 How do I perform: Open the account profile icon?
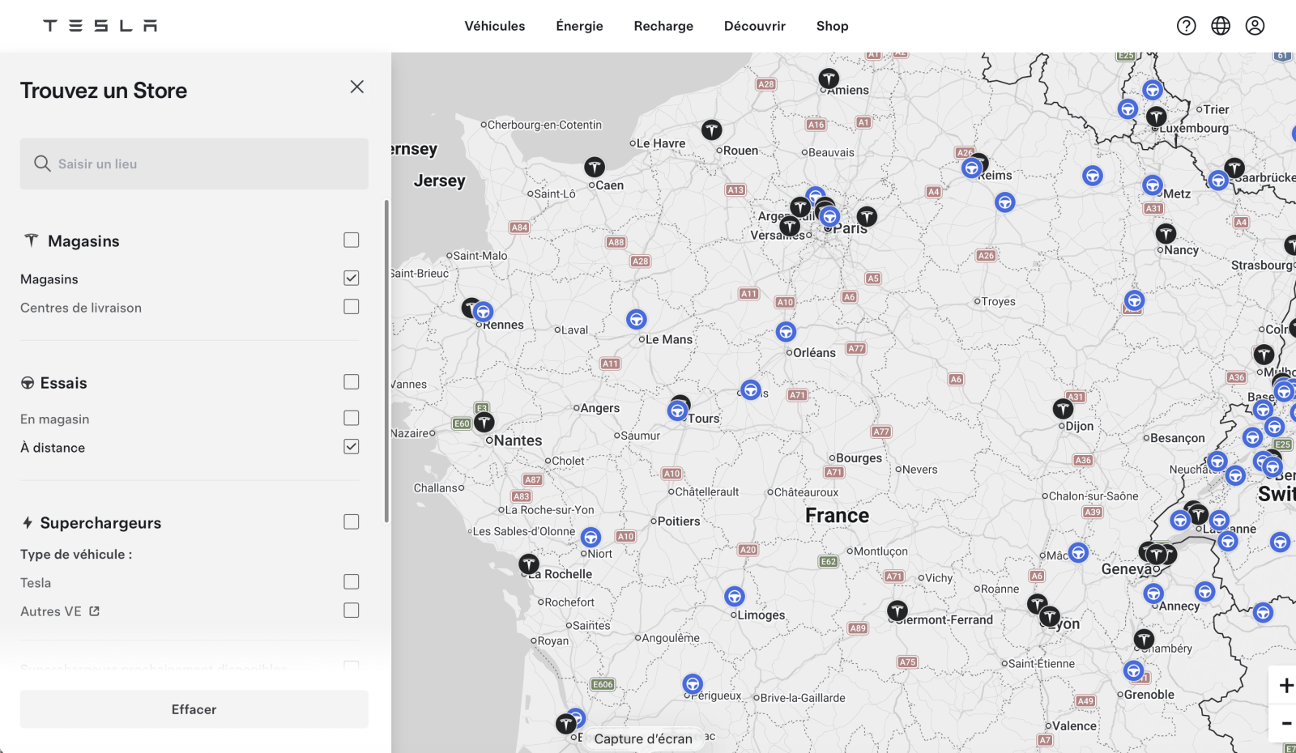click(1255, 26)
